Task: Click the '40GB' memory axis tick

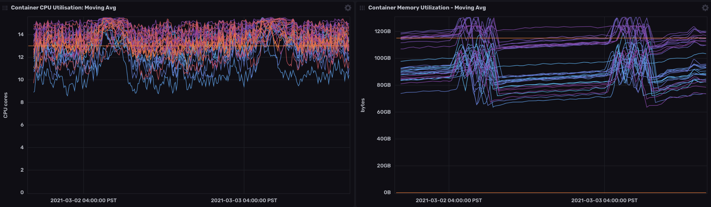Action: [384, 139]
